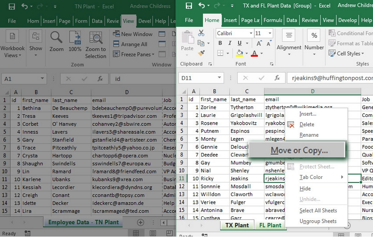Click Conditional Formatting icon
This screenshot has height=237, width=373.
point(332,33)
